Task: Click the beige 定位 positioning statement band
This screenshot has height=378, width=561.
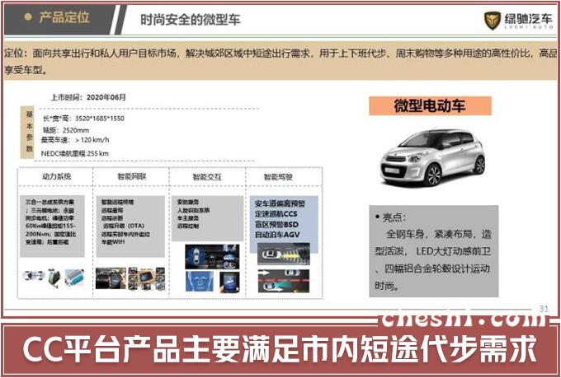Action: click(x=280, y=61)
